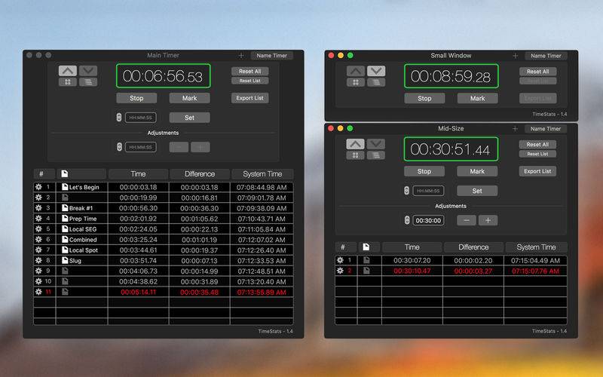
Task: Click Reset All in Small Window
Action: (x=538, y=72)
